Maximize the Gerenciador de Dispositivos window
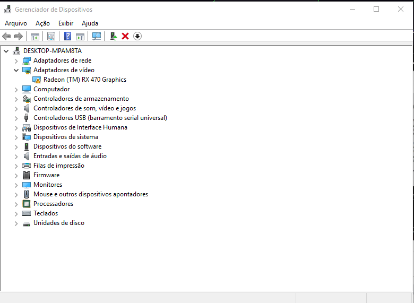The width and height of the screenshot is (414, 303). tap(376, 9)
